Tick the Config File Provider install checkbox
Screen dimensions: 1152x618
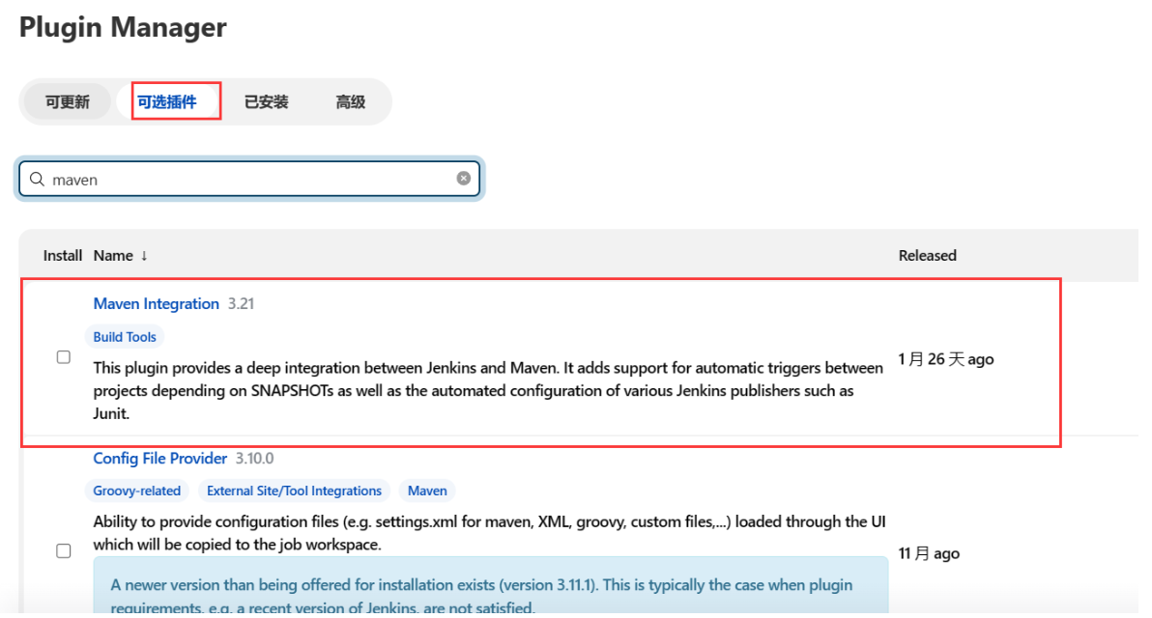point(64,551)
